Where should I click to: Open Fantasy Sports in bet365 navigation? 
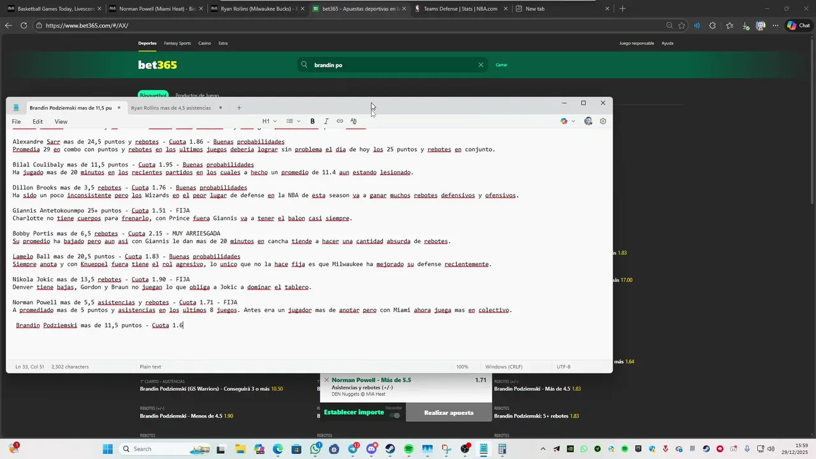click(177, 43)
